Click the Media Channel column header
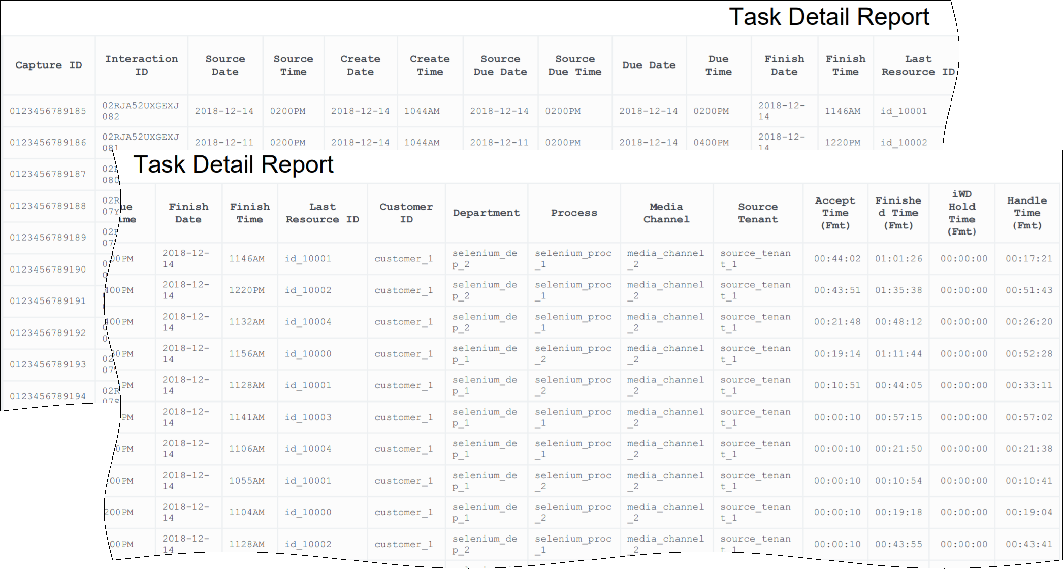Viewport: 1063px width, 569px height. coord(666,213)
